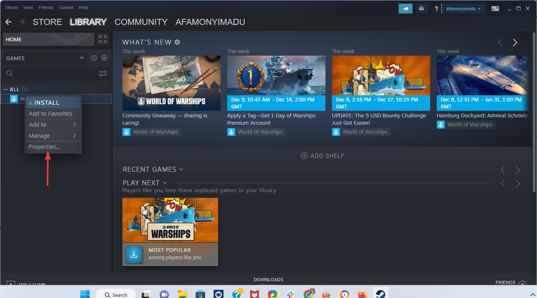The width and height of the screenshot is (537, 298).
Task: Sort by recent activity clock icon
Action: pyautogui.click(x=94, y=58)
